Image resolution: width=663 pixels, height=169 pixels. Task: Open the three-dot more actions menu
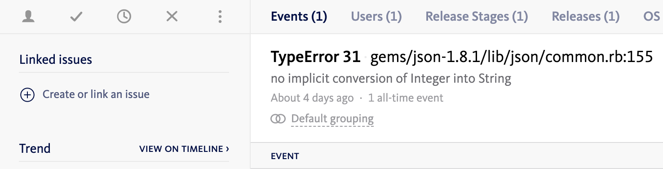pos(220,17)
